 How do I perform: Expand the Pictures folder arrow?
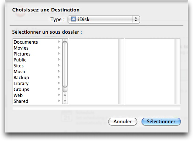tap(59, 54)
